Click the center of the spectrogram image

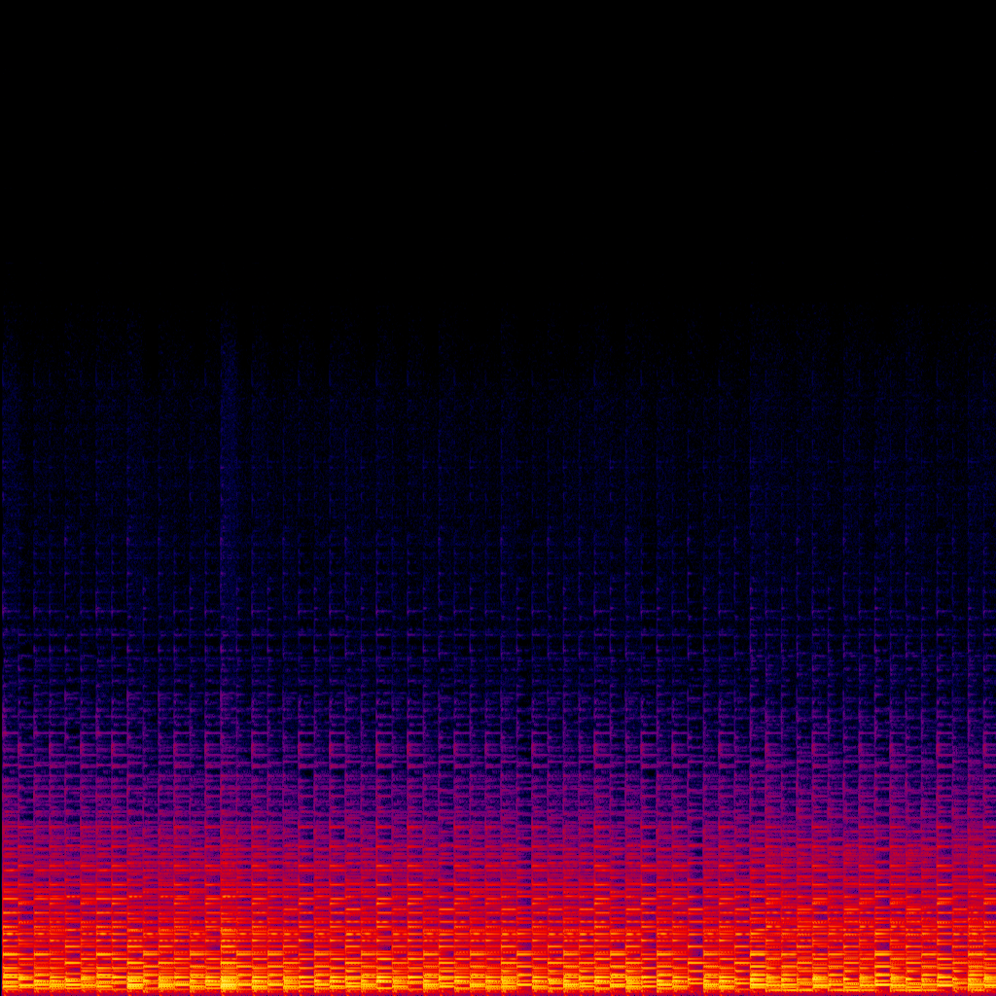click(498, 498)
